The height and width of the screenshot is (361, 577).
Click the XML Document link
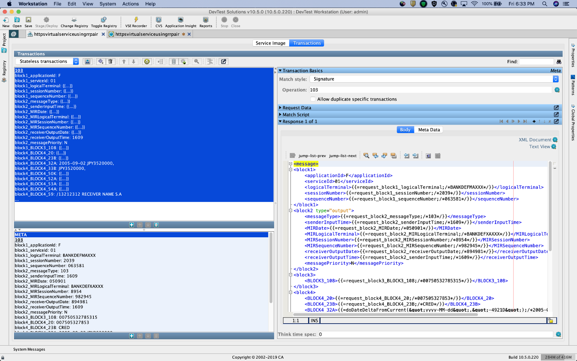(x=535, y=140)
